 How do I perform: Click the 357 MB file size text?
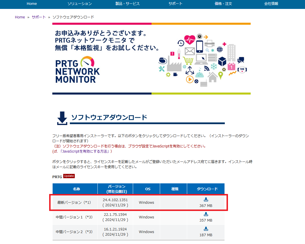coord(206,220)
